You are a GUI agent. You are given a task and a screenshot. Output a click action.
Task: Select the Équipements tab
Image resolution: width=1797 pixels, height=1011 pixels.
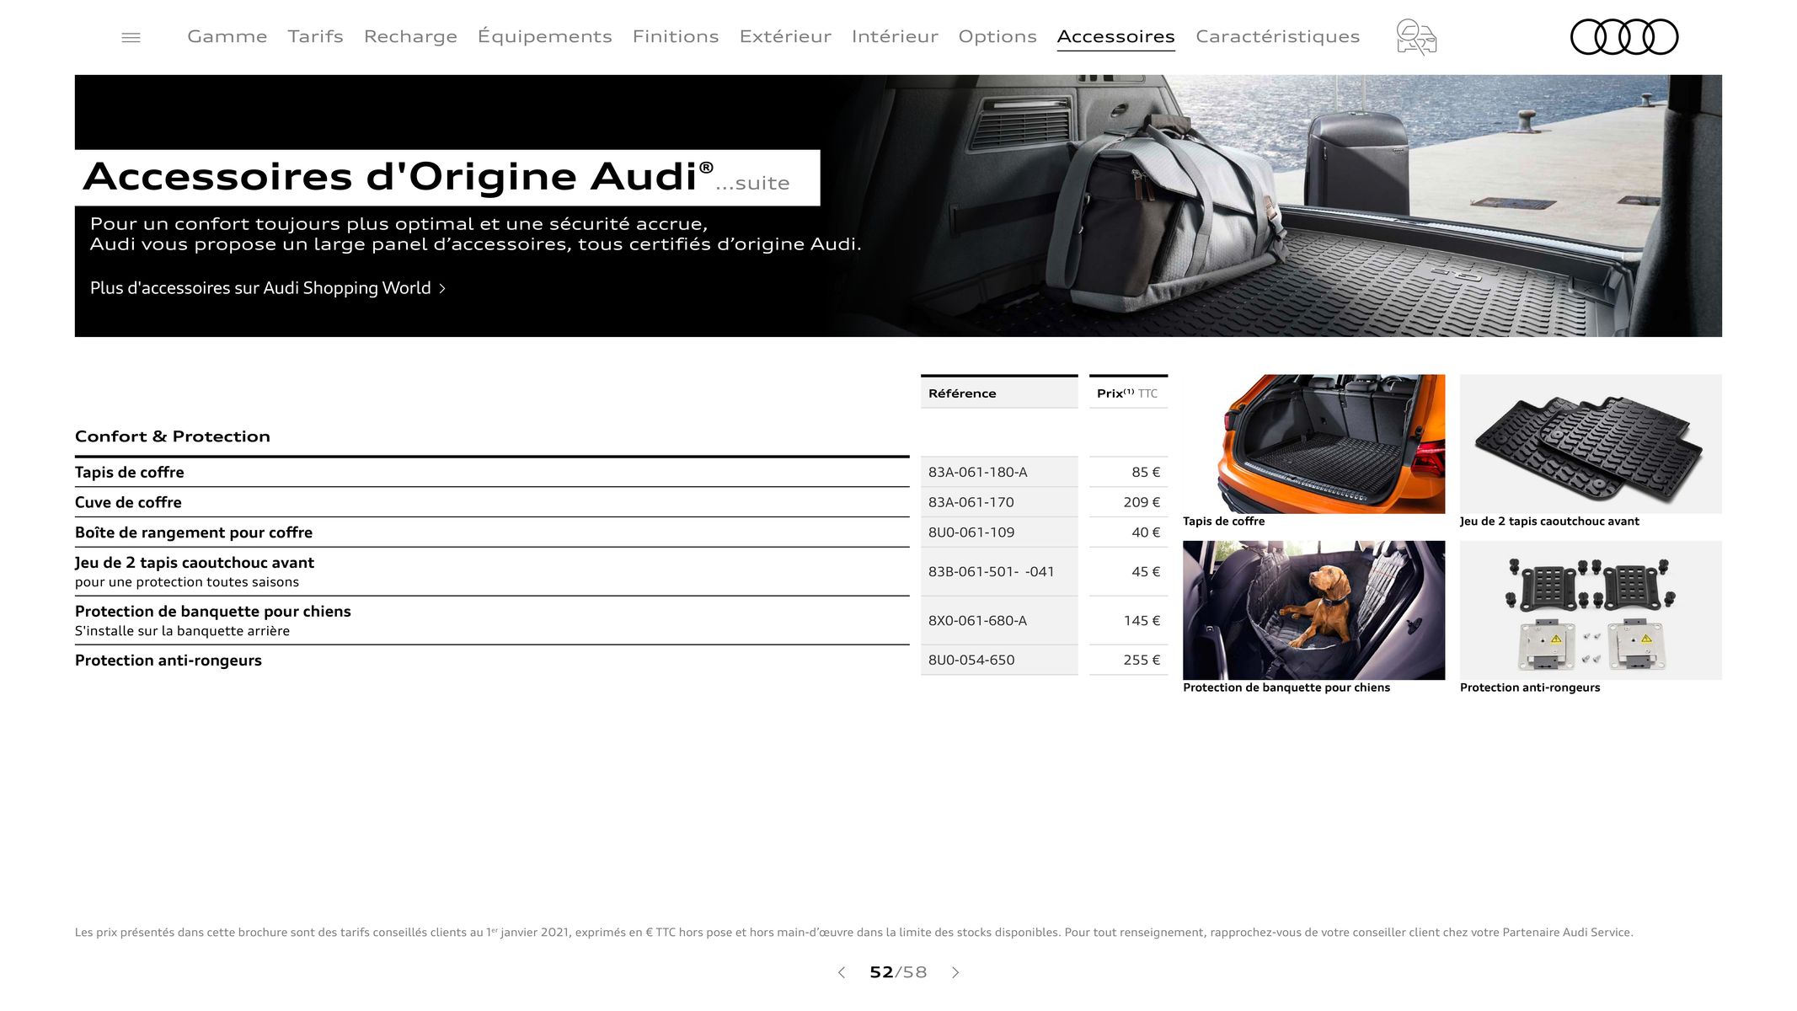coord(544,36)
